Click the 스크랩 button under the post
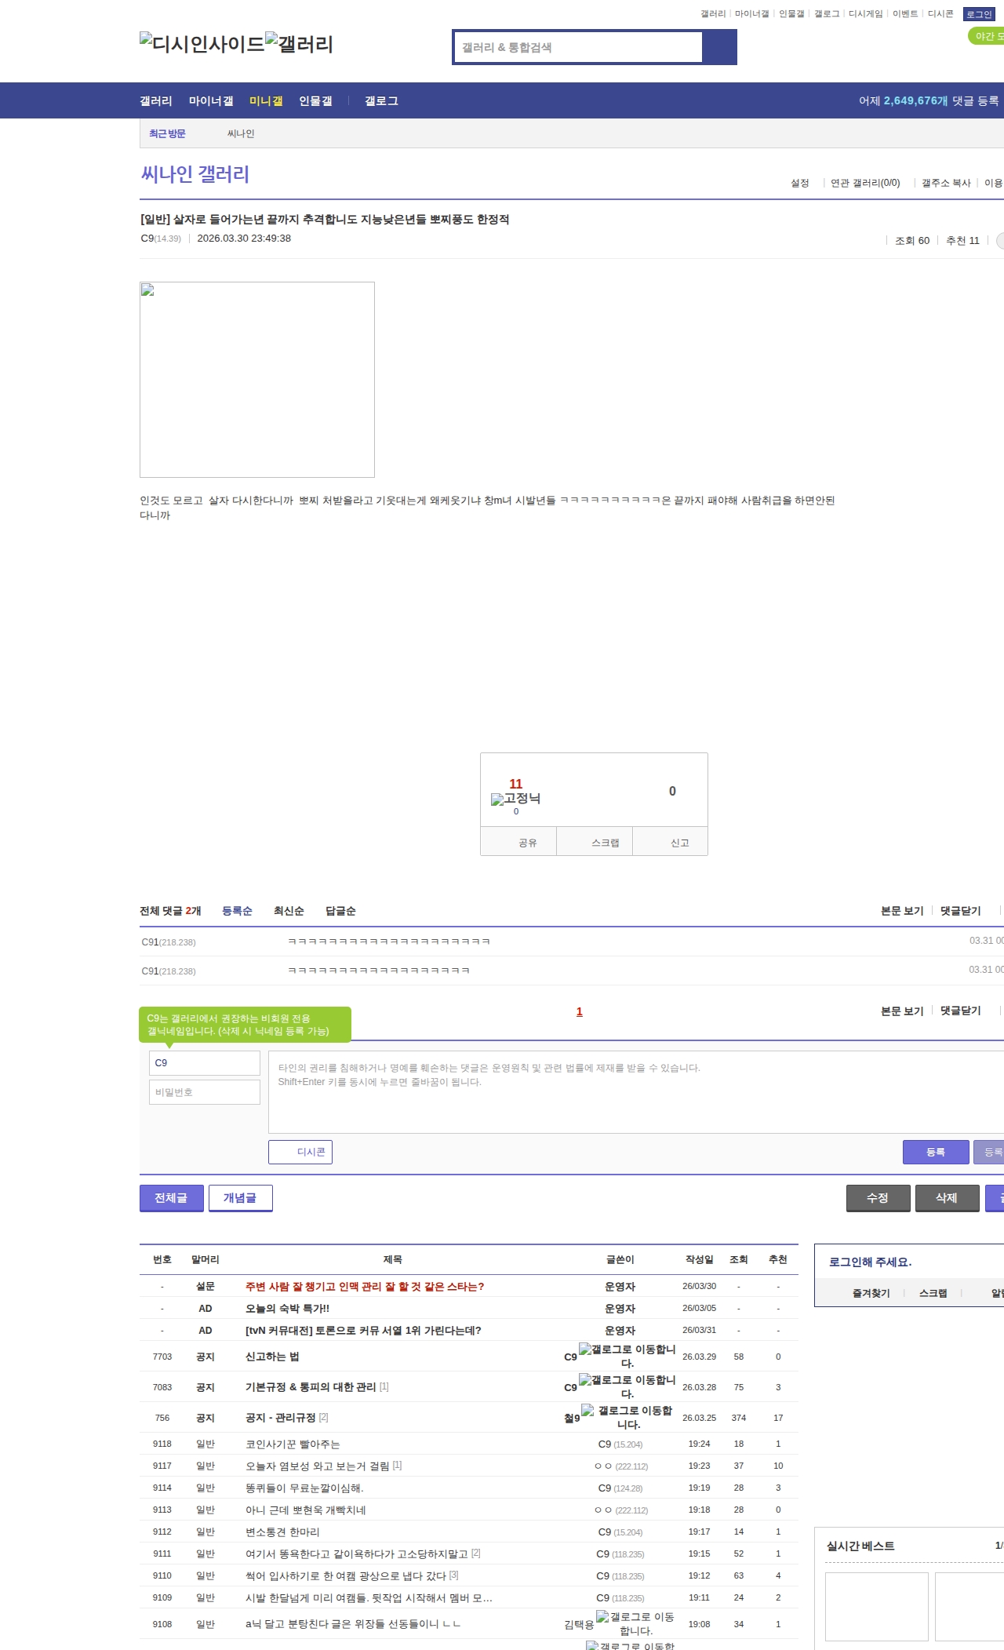This screenshot has height=1650, width=1004. coord(595,842)
